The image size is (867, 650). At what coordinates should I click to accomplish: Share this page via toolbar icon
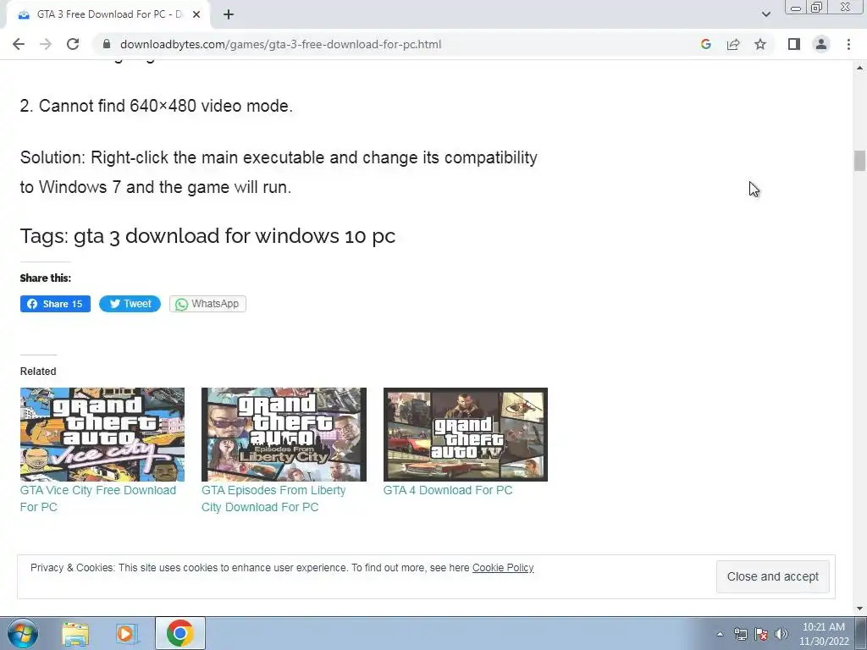[733, 44]
